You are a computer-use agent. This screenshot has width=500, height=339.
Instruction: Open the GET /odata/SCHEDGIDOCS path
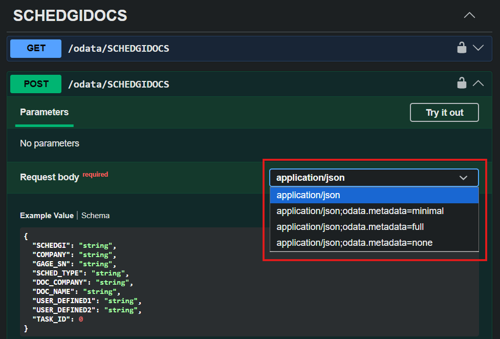119,49
